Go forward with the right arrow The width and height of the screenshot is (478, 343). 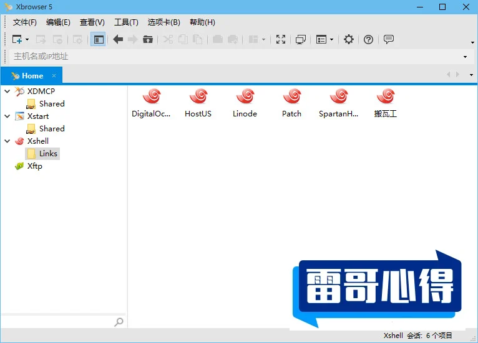[x=133, y=40]
